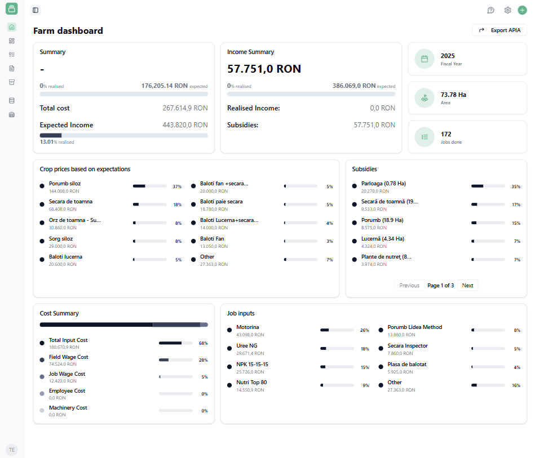Open the checklist tasks icon in sidebar

pos(12,55)
